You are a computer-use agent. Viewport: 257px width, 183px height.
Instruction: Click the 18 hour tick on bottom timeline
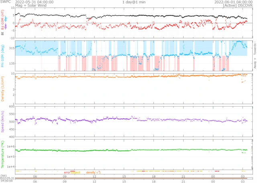pos(153,181)
